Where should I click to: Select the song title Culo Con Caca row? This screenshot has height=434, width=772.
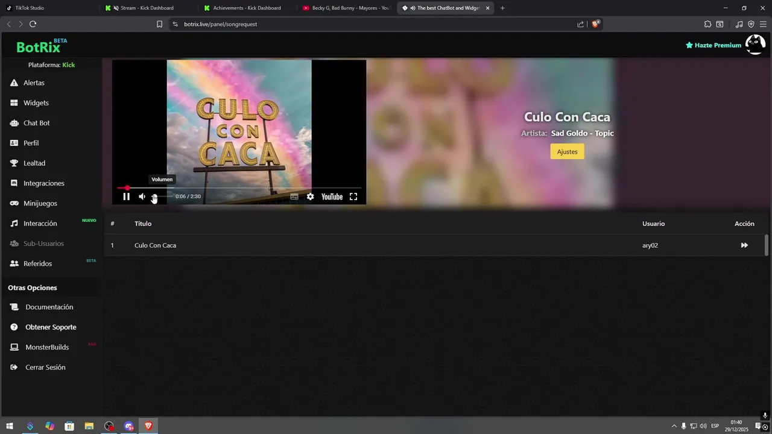[434, 245]
